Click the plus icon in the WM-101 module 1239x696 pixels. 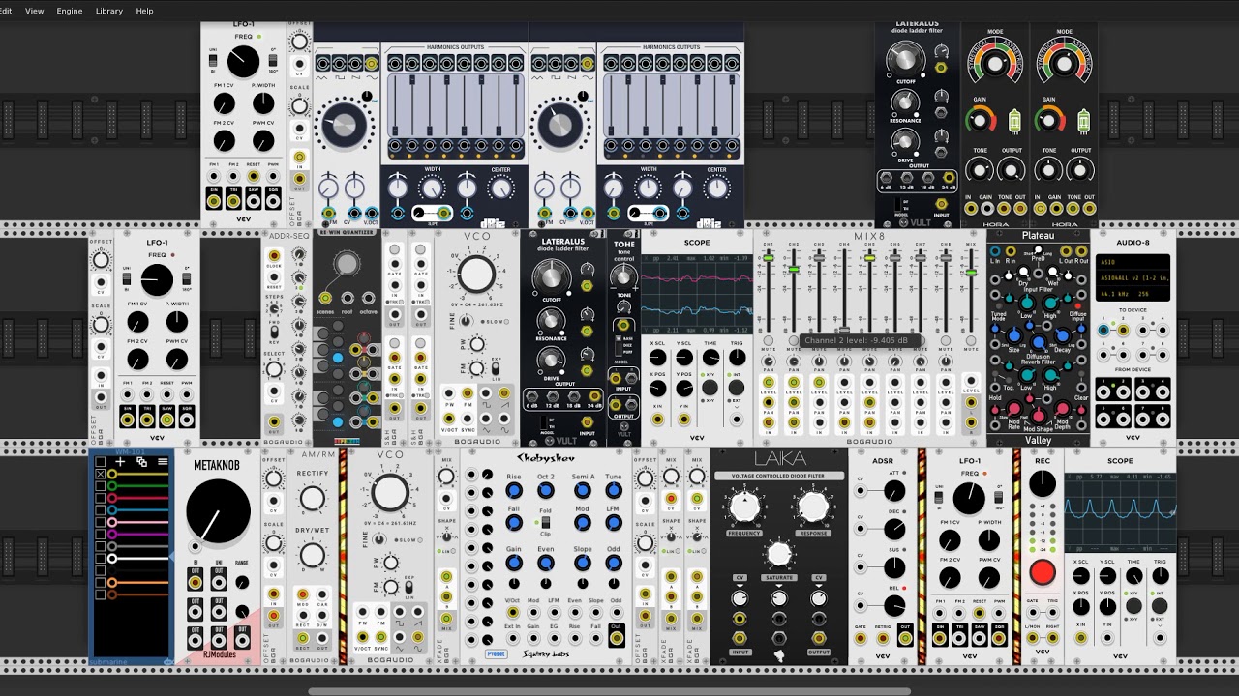click(x=120, y=462)
